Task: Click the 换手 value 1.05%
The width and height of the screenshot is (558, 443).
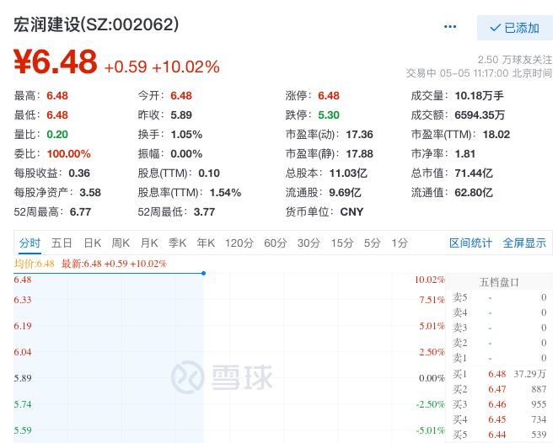Action: [186, 135]
